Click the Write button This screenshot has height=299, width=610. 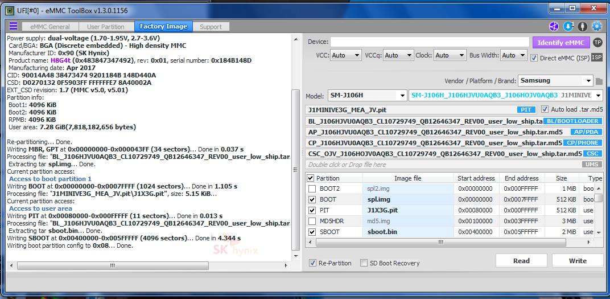click(x=578, y=261)
